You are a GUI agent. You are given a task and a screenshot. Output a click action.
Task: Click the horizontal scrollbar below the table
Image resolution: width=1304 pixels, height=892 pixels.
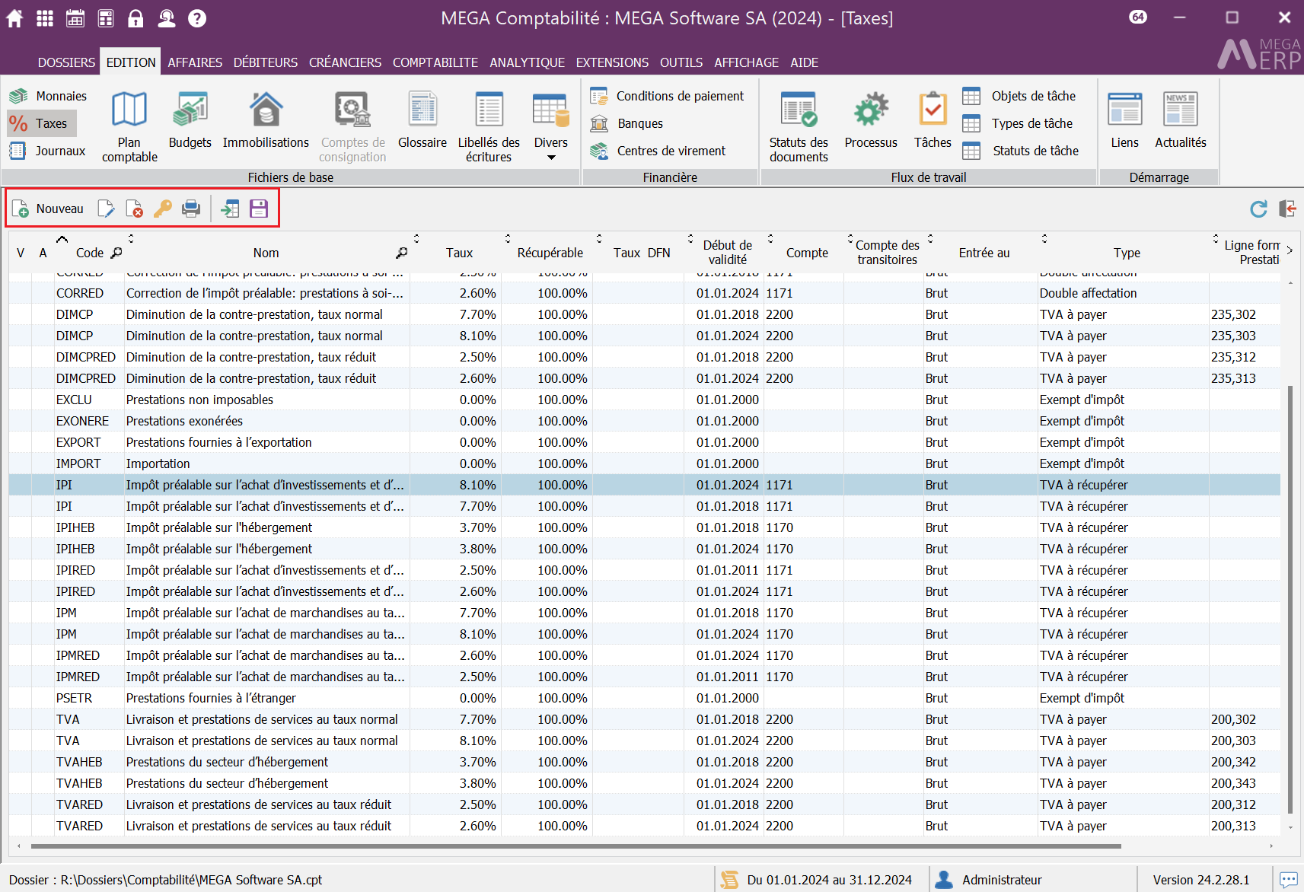[x=575, y=846]
